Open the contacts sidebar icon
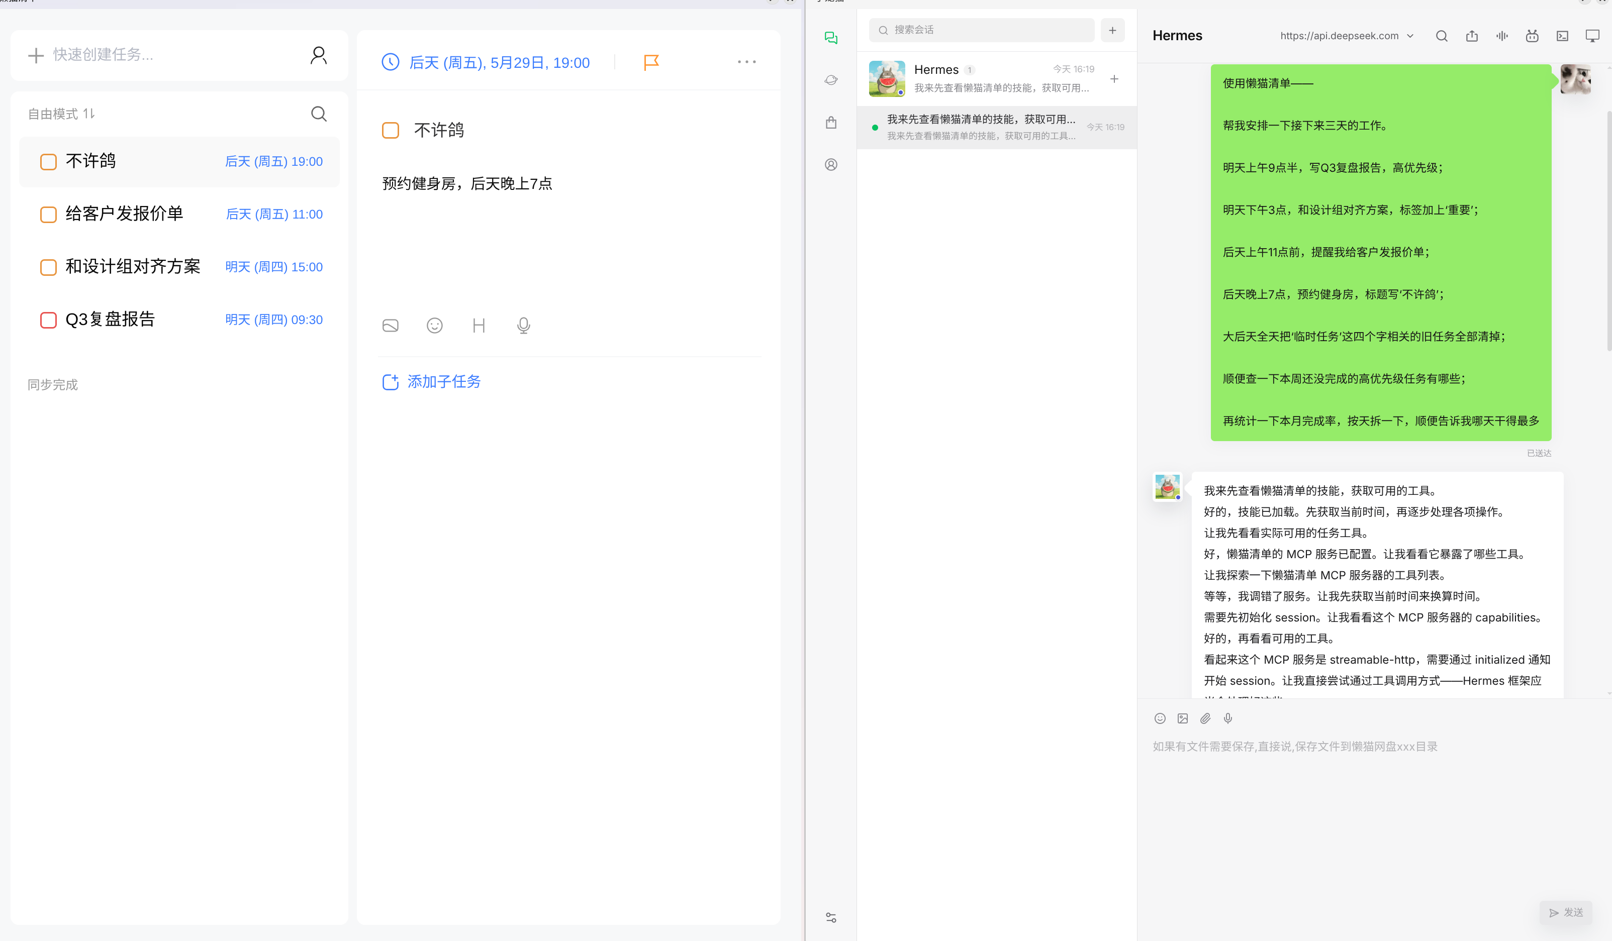Viewport: 1612px width, 941px height. pyautogui.click(x=831, y=164)
